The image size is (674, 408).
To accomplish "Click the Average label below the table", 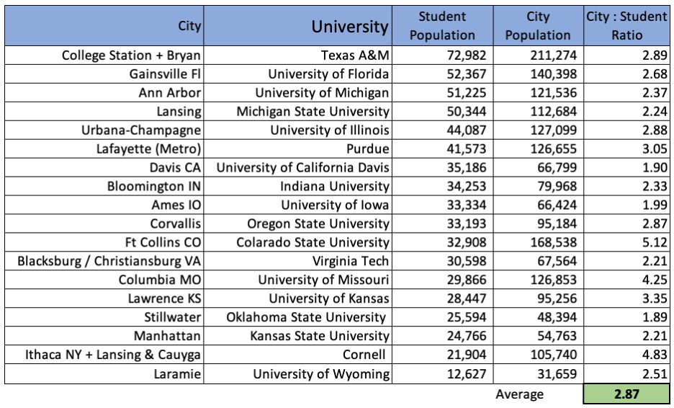I will [519, 394].
